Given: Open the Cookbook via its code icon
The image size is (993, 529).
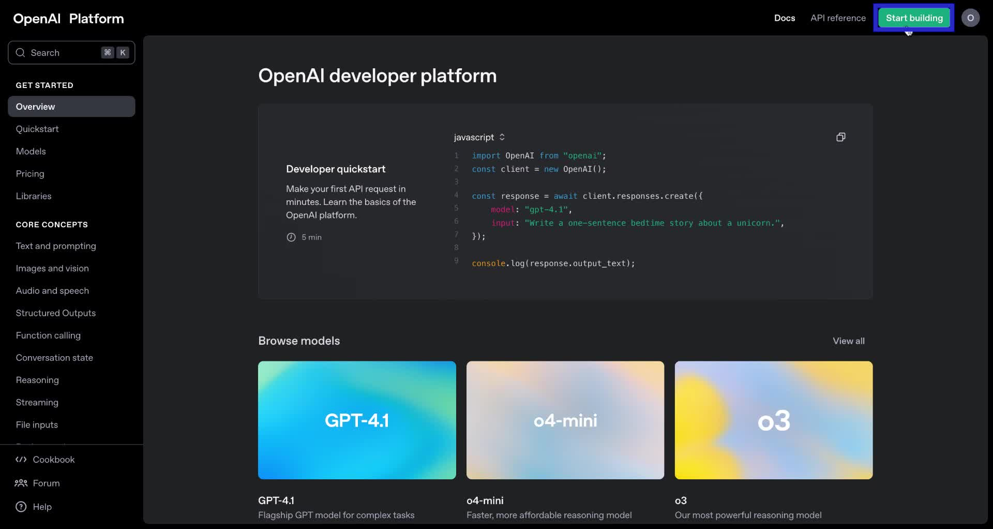Looking at the screenshot, I should click(x=21, y=459).
